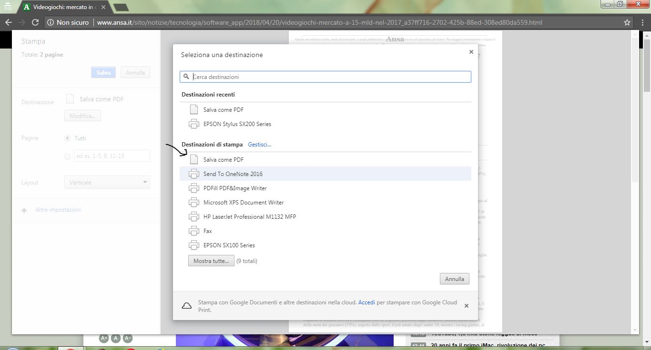The width and height of the screenshot is (651, 350).
Task: Click Annulla in the destination dialog
Action: tap(454, 279)
